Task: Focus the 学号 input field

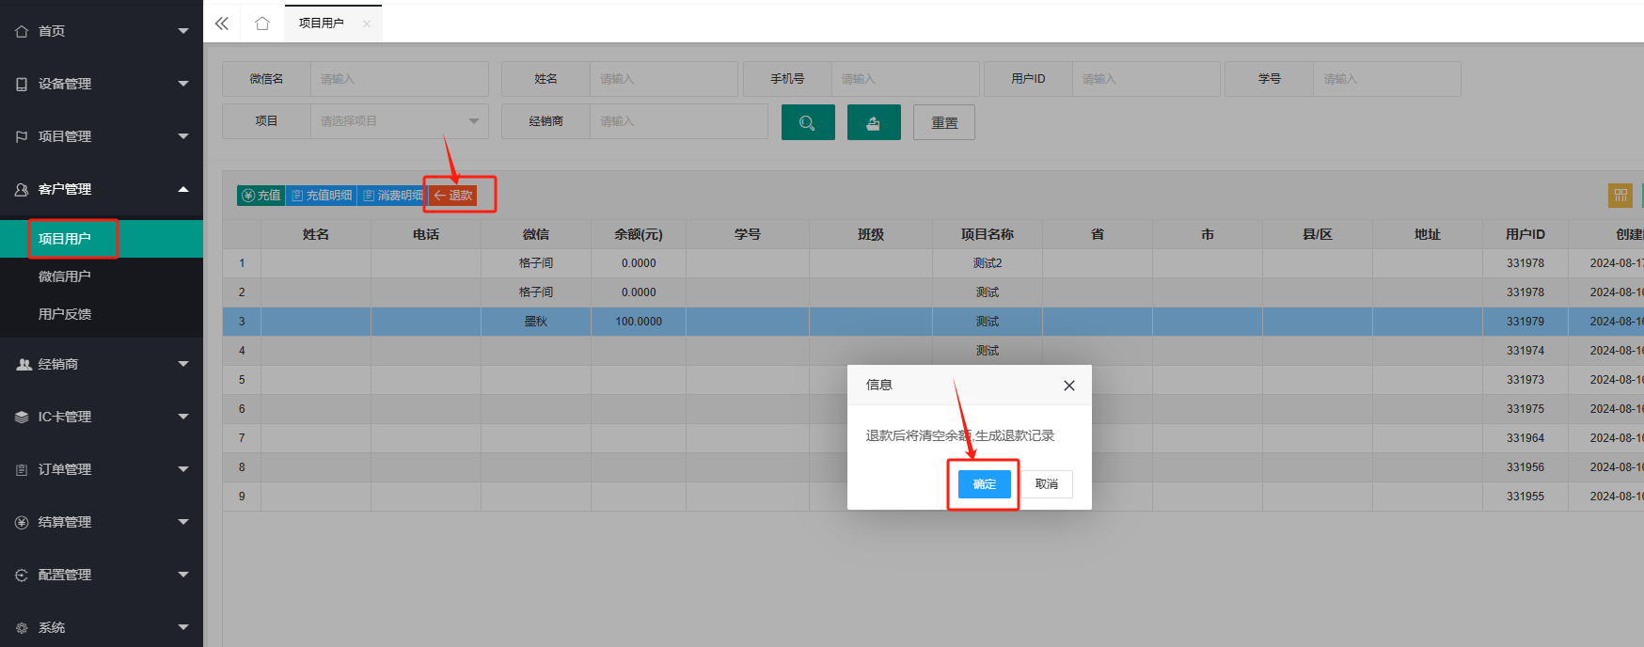Action: (x=1387, y=79)
